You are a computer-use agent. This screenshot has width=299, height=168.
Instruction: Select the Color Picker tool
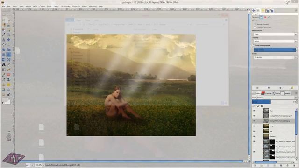(x=4, y=35)
